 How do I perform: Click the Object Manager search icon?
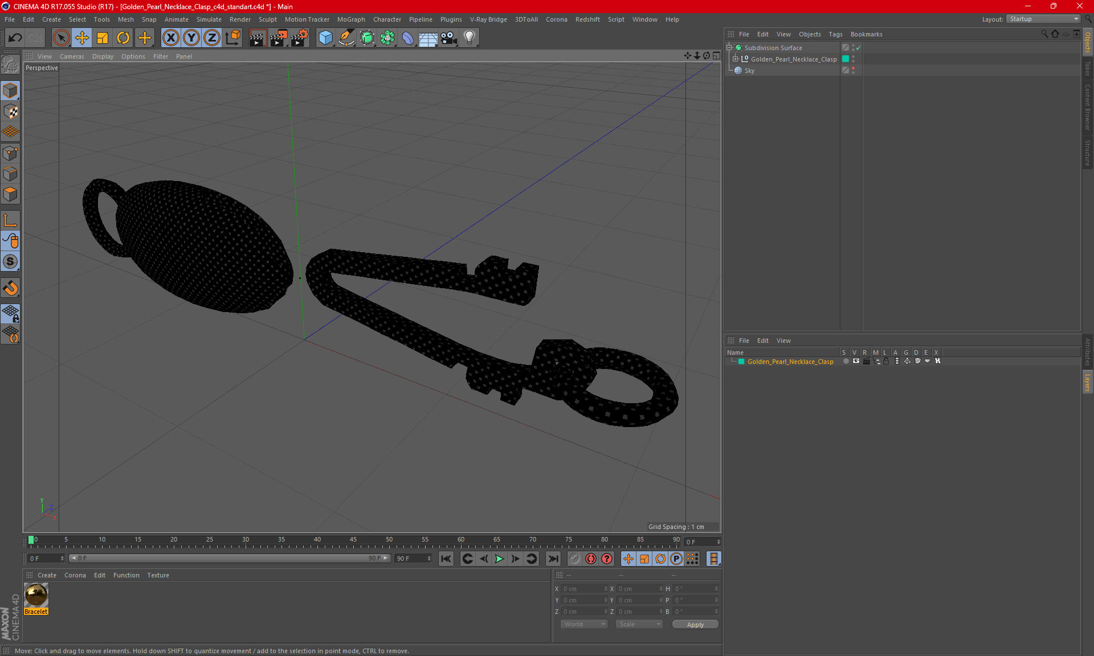tap(1044, 34)
